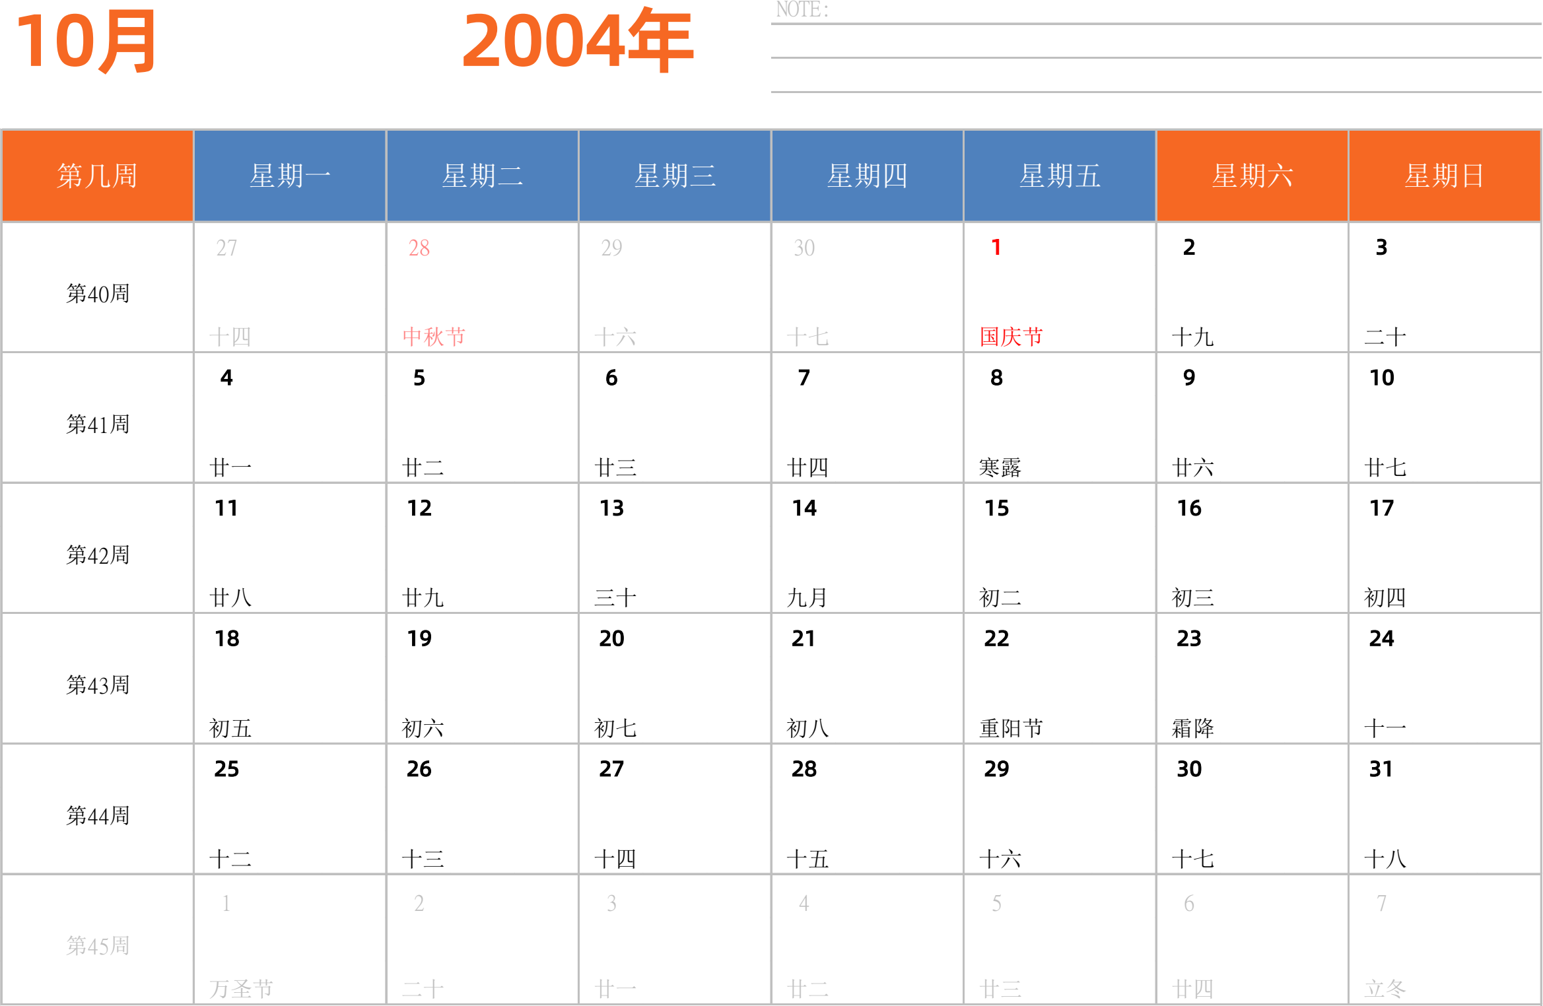1543x1006 pixels.
Task: Click the date 22
Action: pos(996,638)
